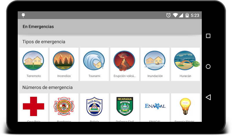Tap the battery charging status icon
This screenshot has width=232, height=136.
tap(187, 15)
